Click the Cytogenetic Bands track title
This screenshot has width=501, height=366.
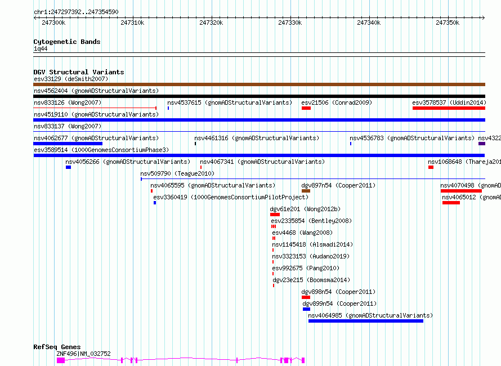coord(67,42)
